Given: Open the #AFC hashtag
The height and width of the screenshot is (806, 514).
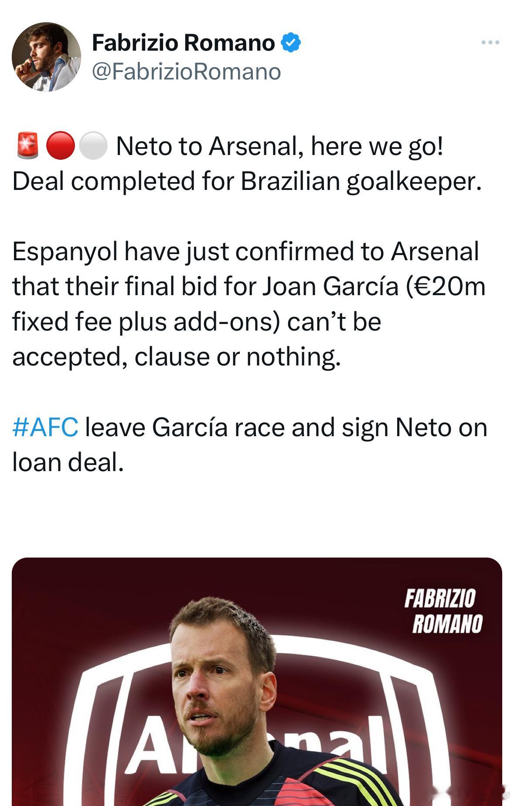Looking at the screenshot, I should [x=46, y=427].
